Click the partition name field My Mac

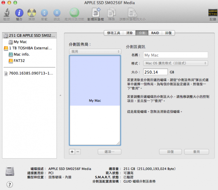point(176,55)
